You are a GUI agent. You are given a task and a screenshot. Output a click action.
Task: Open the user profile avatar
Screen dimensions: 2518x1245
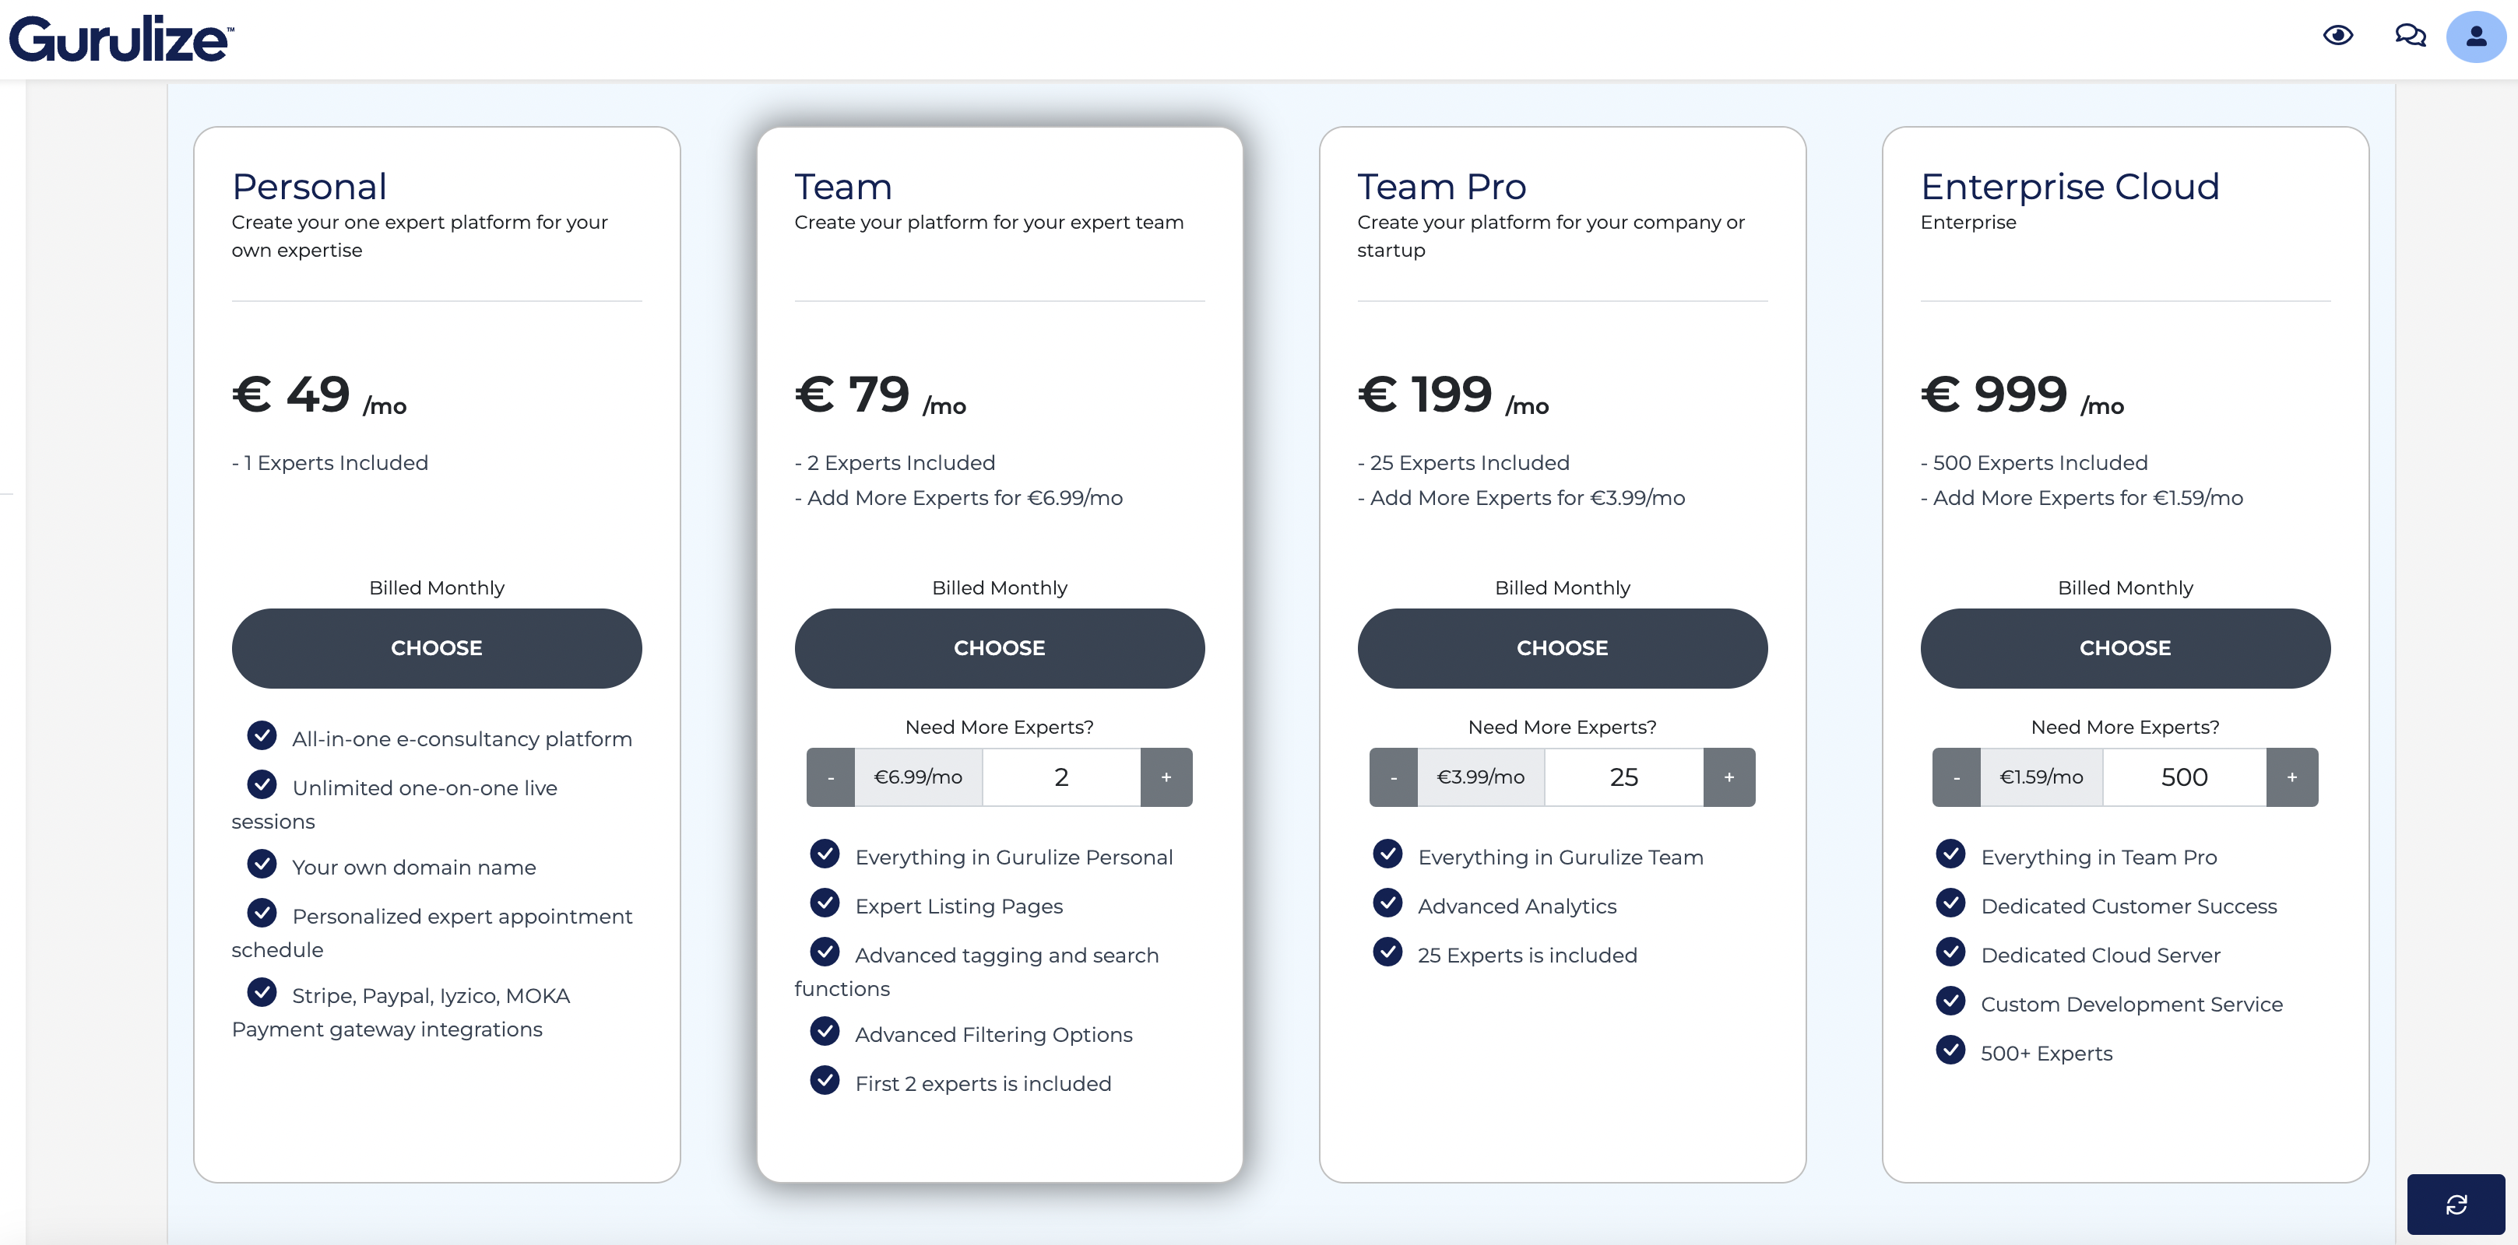click(x=2476, y=37)
